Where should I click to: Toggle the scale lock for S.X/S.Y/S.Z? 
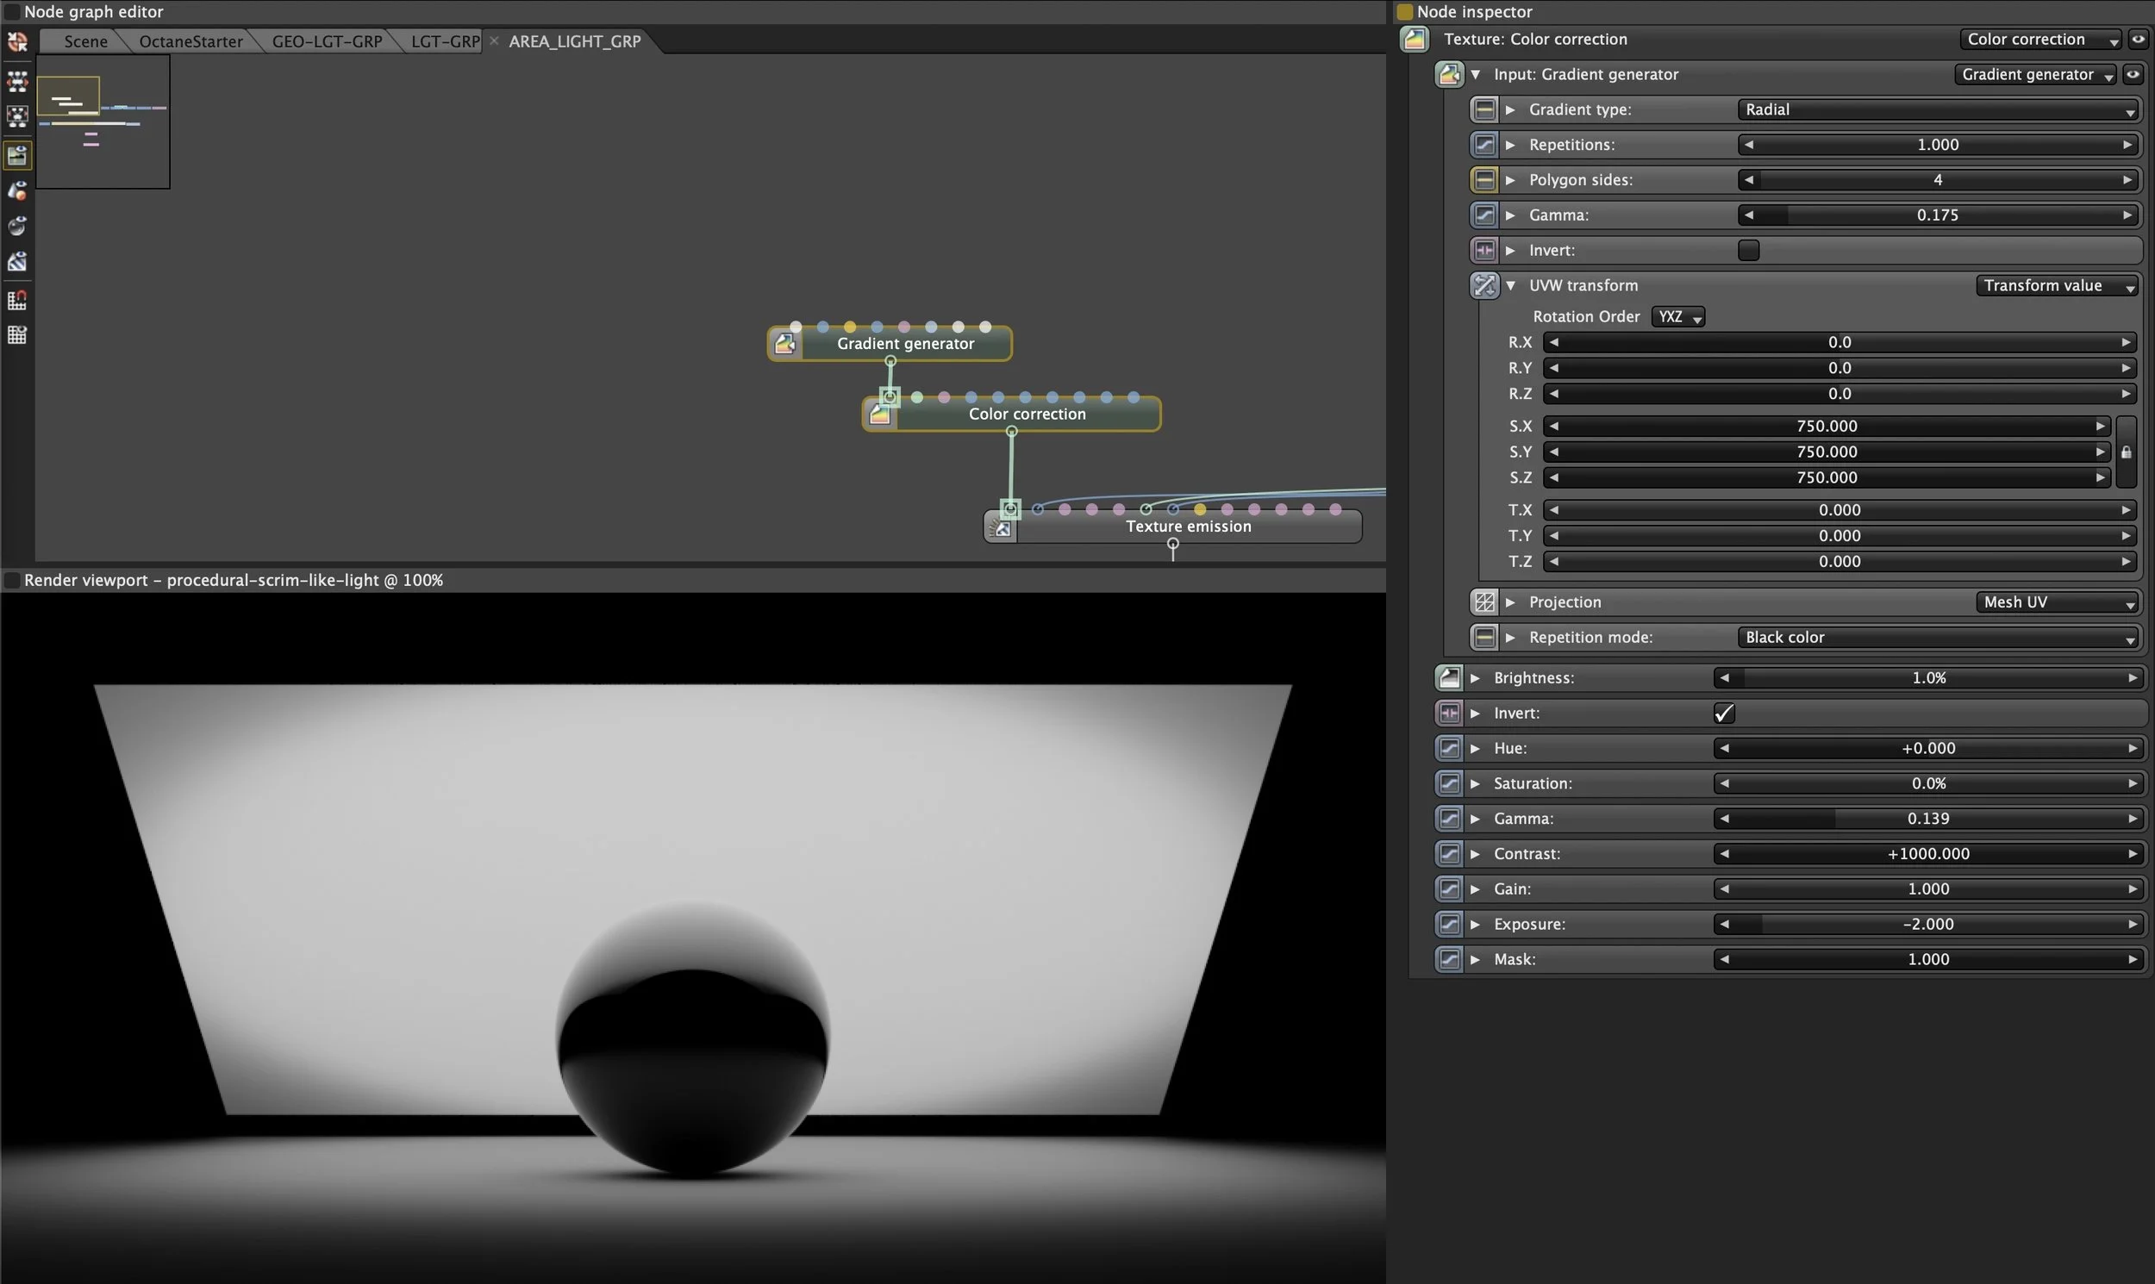coord(2126,452)
